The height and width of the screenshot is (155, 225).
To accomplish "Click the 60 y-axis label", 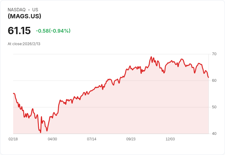I will tap(214, 81).
